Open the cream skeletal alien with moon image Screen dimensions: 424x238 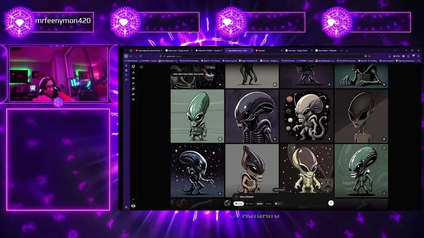point(306,169)
